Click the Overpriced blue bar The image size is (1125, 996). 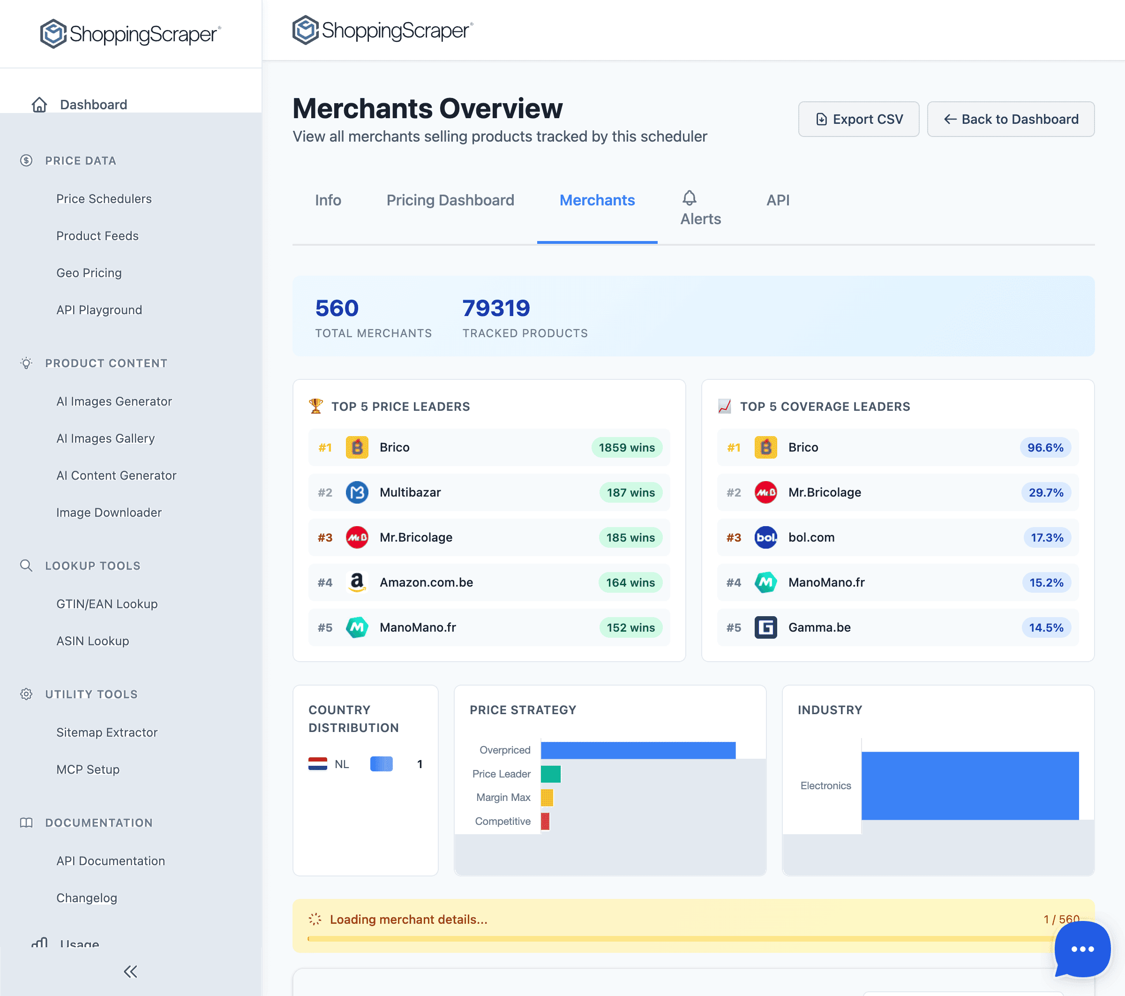[x=638, y=750]
